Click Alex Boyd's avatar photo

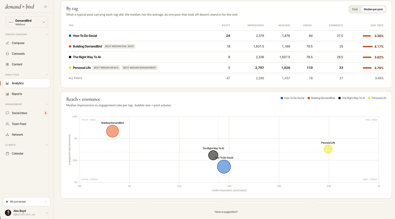click(8, 213)
